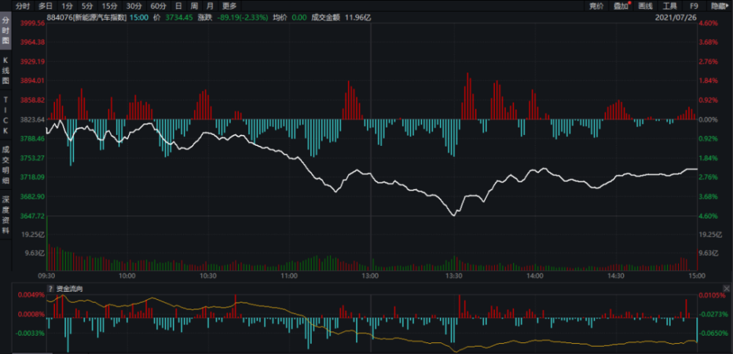Open 成交明细 in the left sidebar
The image size is (733, 354).
click(6, 164)
